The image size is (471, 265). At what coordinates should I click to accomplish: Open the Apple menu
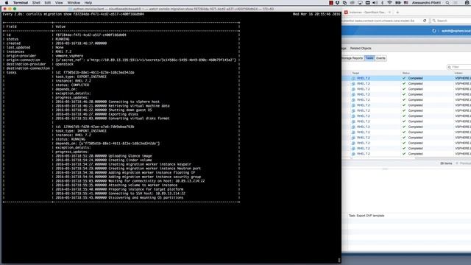7,3
